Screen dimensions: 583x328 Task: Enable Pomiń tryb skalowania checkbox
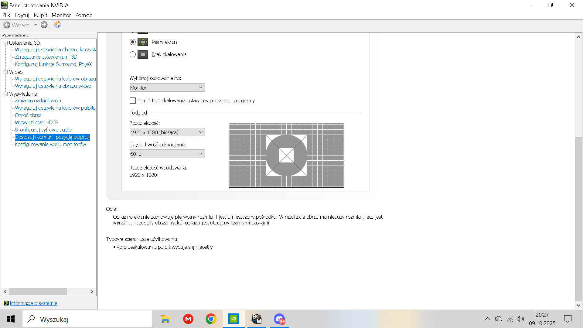coord(133,101)
